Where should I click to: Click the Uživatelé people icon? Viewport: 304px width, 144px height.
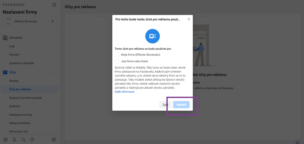(x=5, y=38)
